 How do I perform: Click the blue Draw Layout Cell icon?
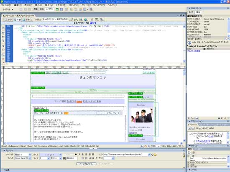click(61, 9)
